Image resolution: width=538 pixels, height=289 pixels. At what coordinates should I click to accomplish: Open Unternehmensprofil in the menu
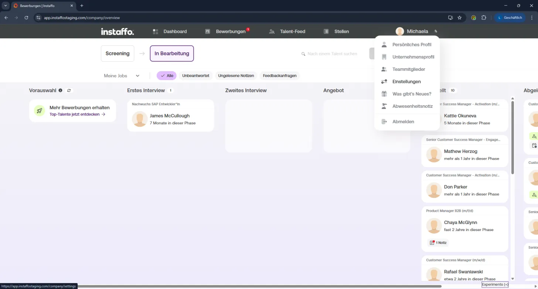(407, 57)
